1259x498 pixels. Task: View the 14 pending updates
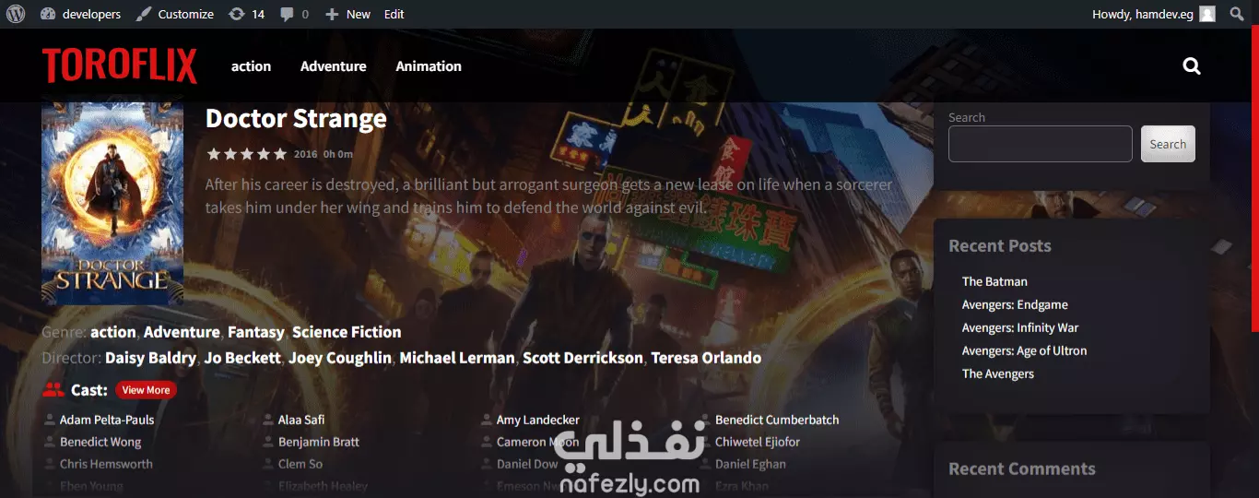click(247, 14)
